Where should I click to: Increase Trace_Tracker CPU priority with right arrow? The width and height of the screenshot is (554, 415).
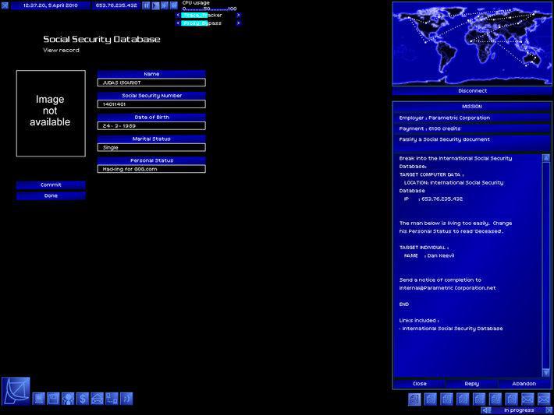(x=238, y=15)
